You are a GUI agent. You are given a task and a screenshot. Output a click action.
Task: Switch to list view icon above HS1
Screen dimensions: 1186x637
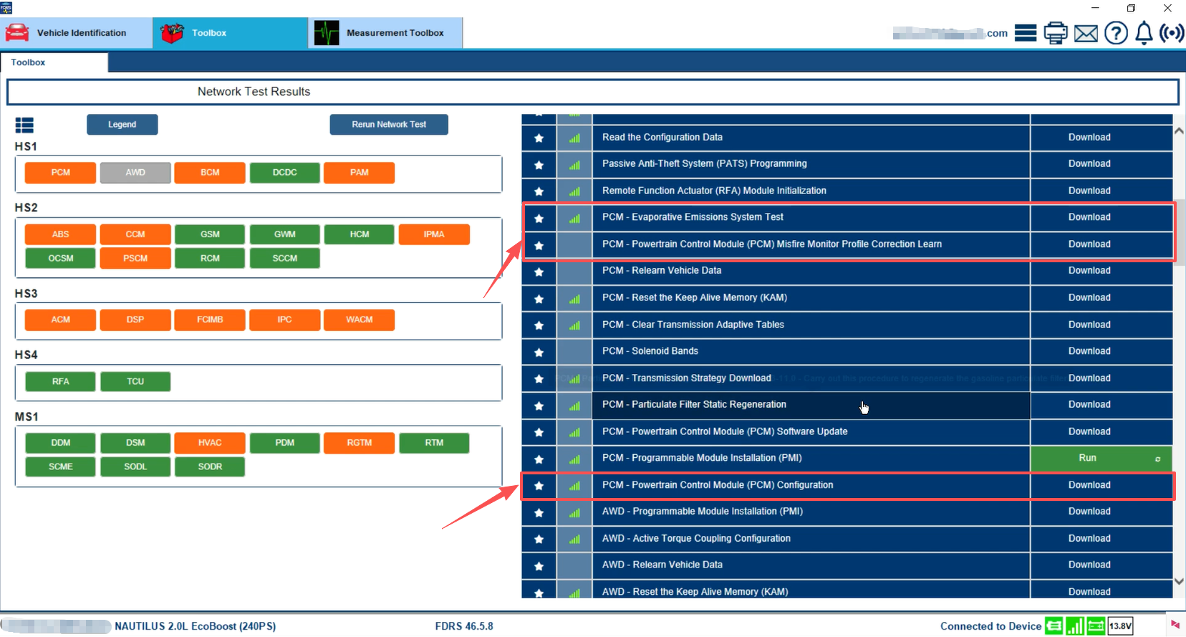click(x=24, y=125)
